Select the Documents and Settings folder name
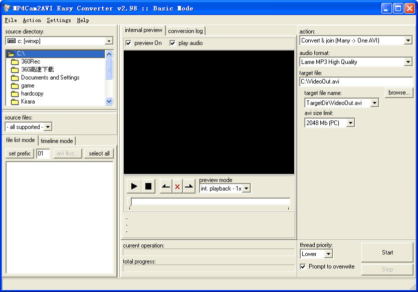Viewport: 418px width, 292px height. coord(51,77)
